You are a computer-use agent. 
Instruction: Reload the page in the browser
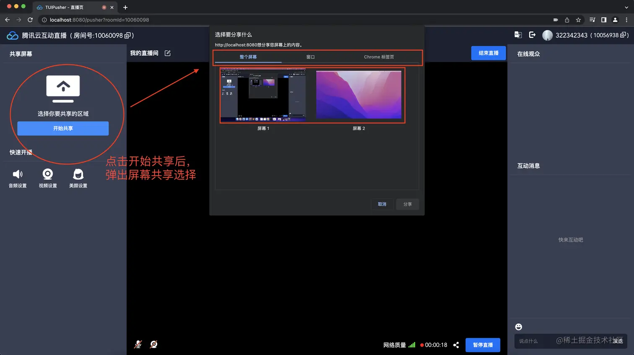point(30,20)
